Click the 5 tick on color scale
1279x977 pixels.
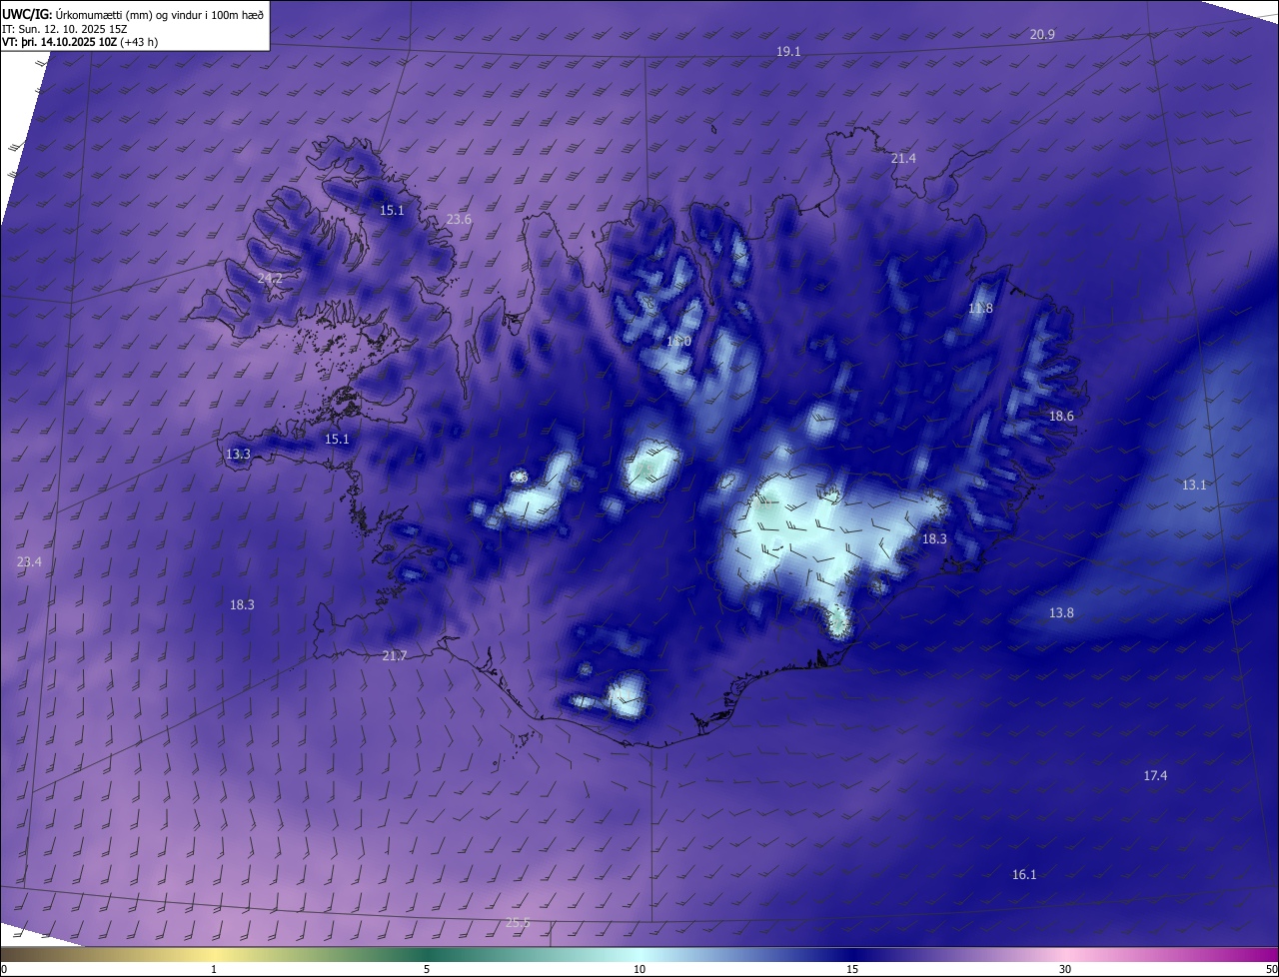427,969
